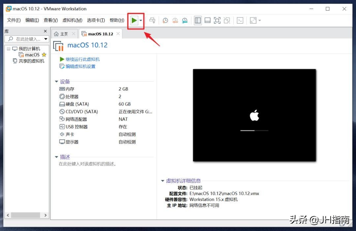Image resolution: width=356 pixels, height=231 pixels.
Task: Open the snapshot manager icon
Action: click(x=185, y=20)
